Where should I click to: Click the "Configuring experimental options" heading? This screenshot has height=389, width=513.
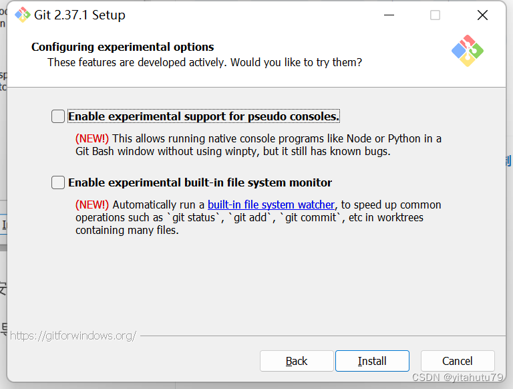point(122,47)
